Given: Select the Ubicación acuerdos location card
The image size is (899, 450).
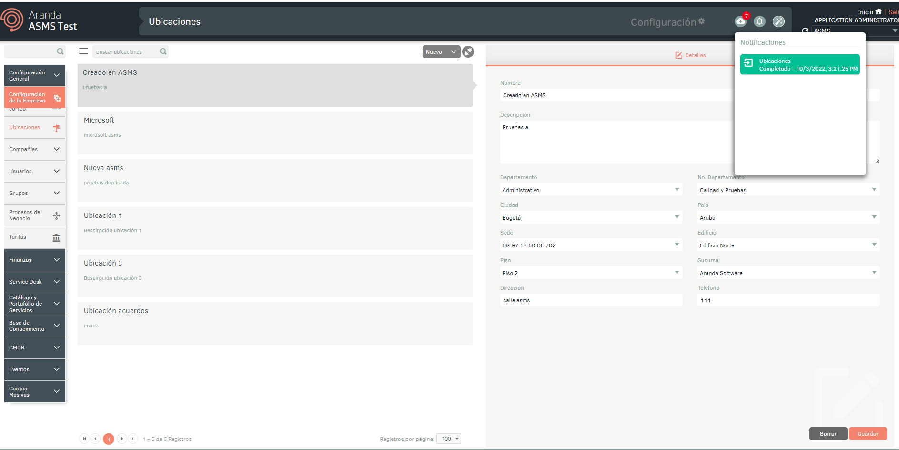Looking at the screenshot, I should click(275, 323).
